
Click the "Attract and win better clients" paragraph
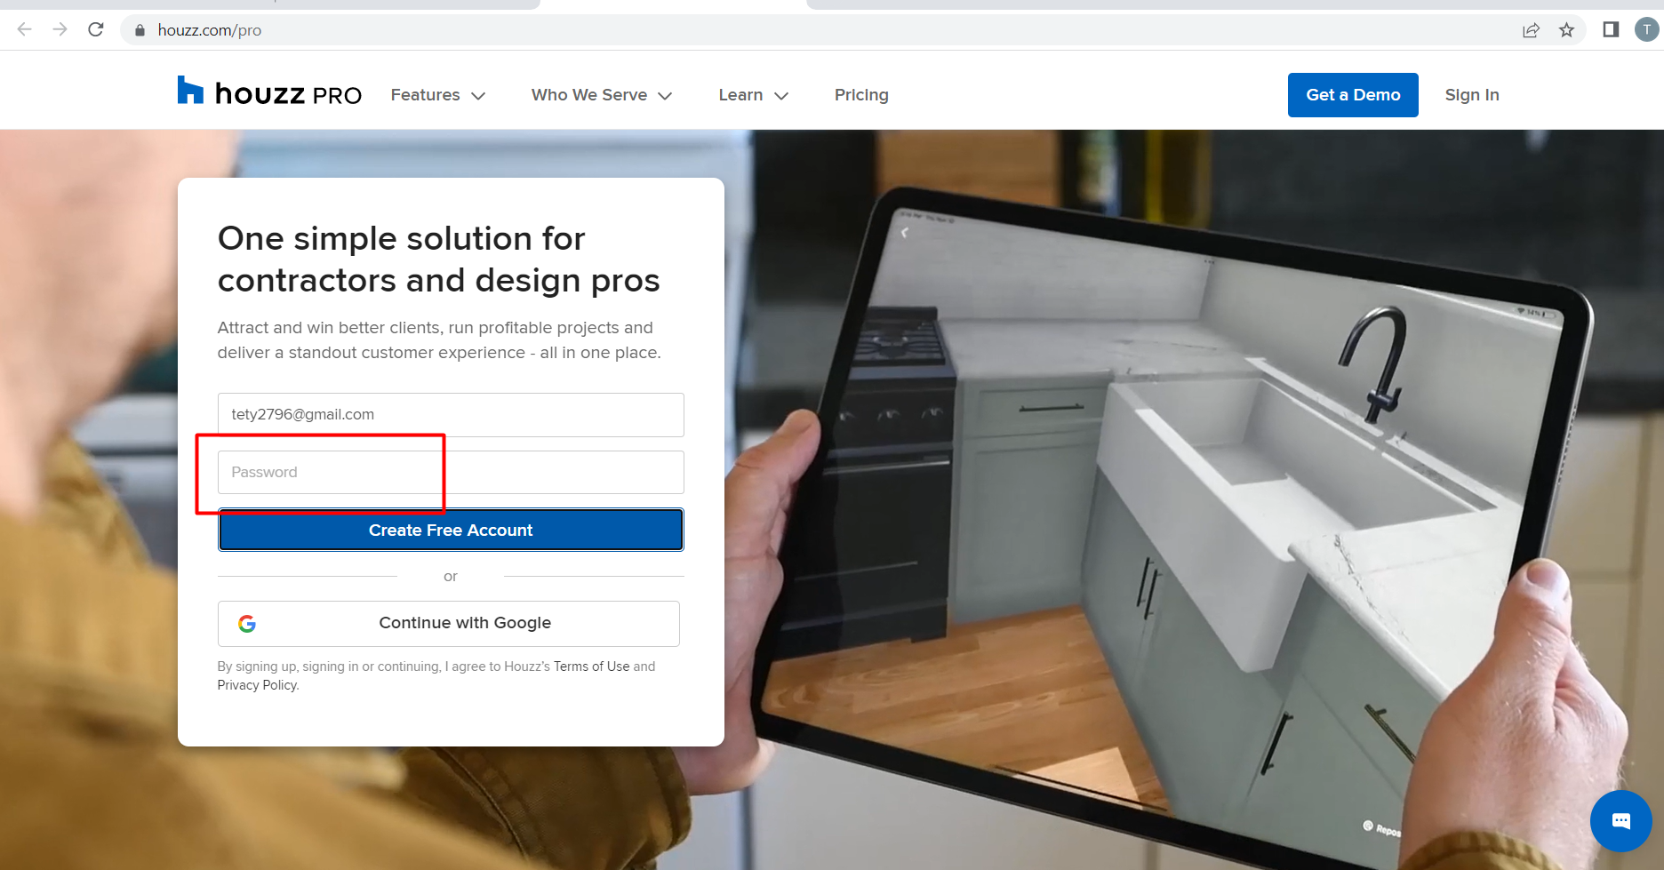point(439,340)
